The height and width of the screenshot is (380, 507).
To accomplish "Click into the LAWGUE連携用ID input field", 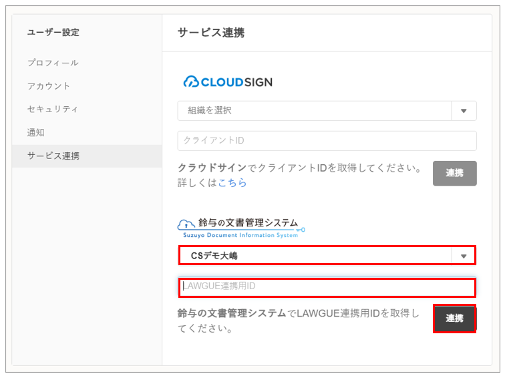I will [x=327, y=287].
